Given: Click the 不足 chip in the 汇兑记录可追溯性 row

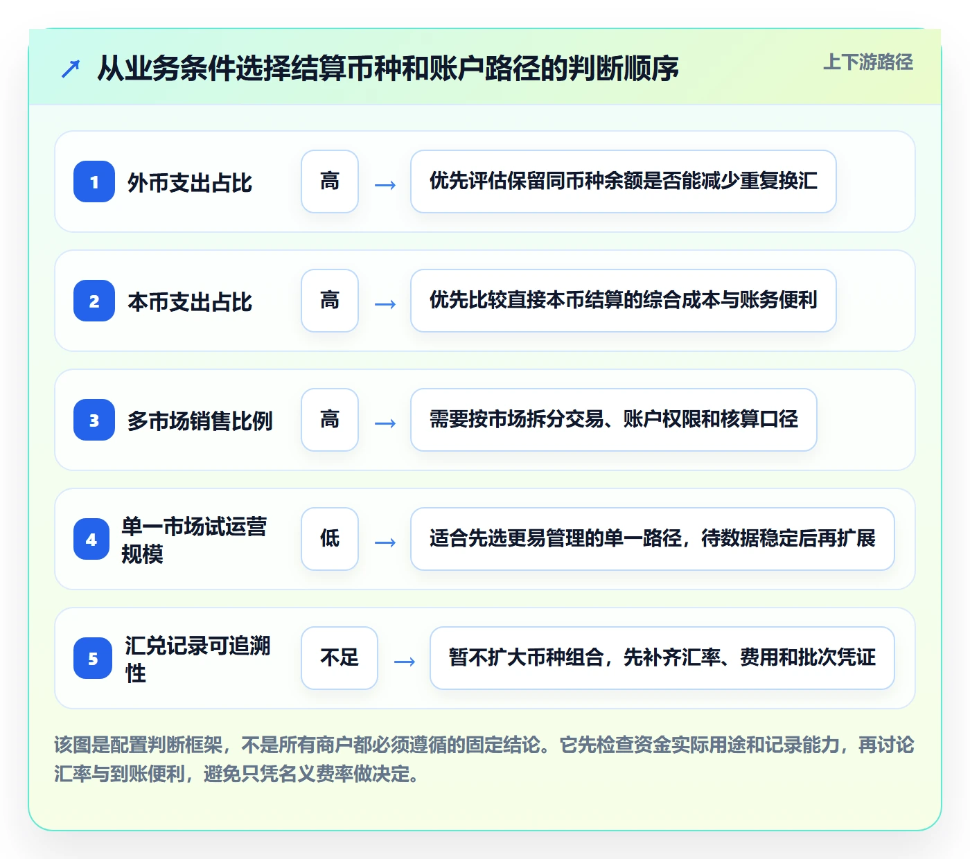Looking at the screenshot, I should 339,658.
